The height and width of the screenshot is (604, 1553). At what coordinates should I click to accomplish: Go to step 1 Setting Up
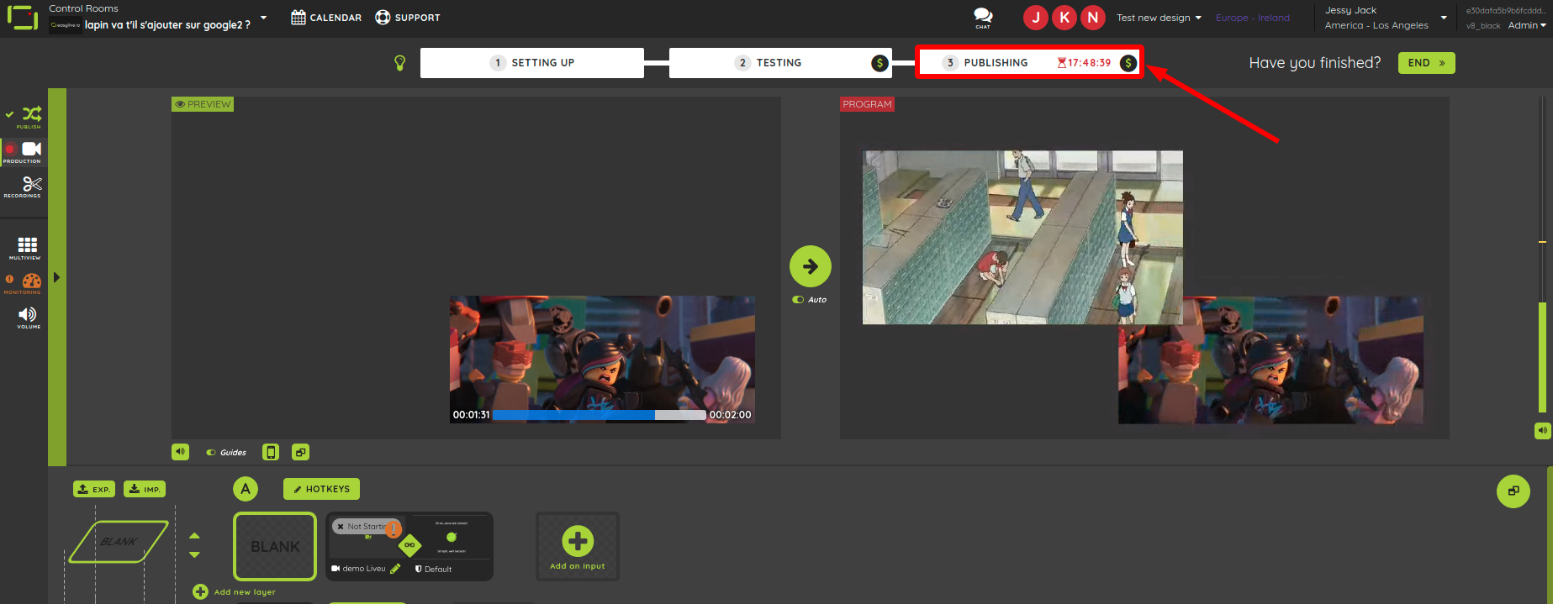532,63
